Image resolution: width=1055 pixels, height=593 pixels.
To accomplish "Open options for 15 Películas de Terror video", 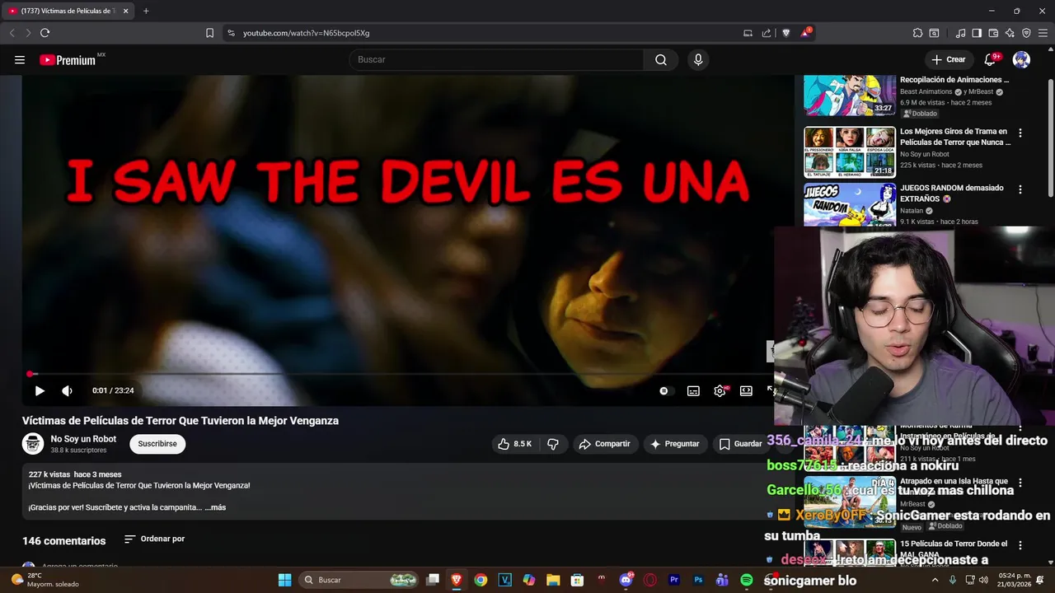I will pos(1020,545).
